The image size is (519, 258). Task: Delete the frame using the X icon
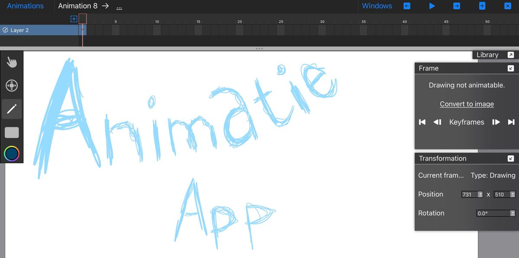(x=507, y=6)
